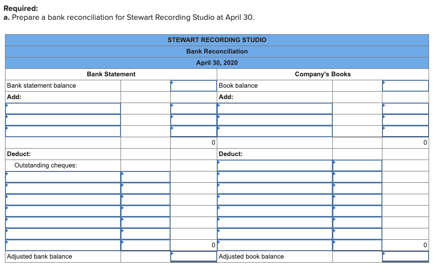Click the 'Adjusted book balance' label
This screenshot has width=439, height=273.
click(x=251, y=257)
